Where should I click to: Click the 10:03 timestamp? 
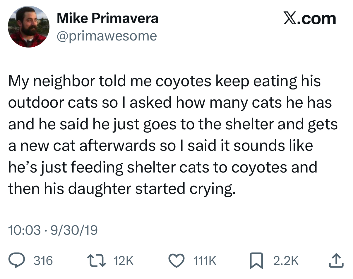point(24,230)
